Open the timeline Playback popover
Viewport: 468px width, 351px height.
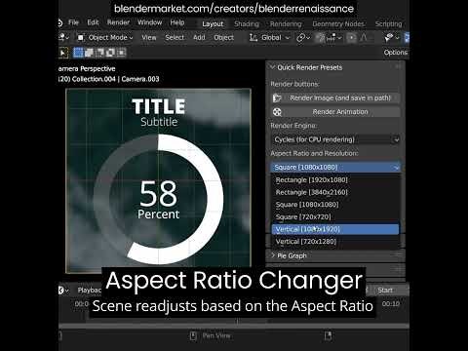click(x=90, y=291)
